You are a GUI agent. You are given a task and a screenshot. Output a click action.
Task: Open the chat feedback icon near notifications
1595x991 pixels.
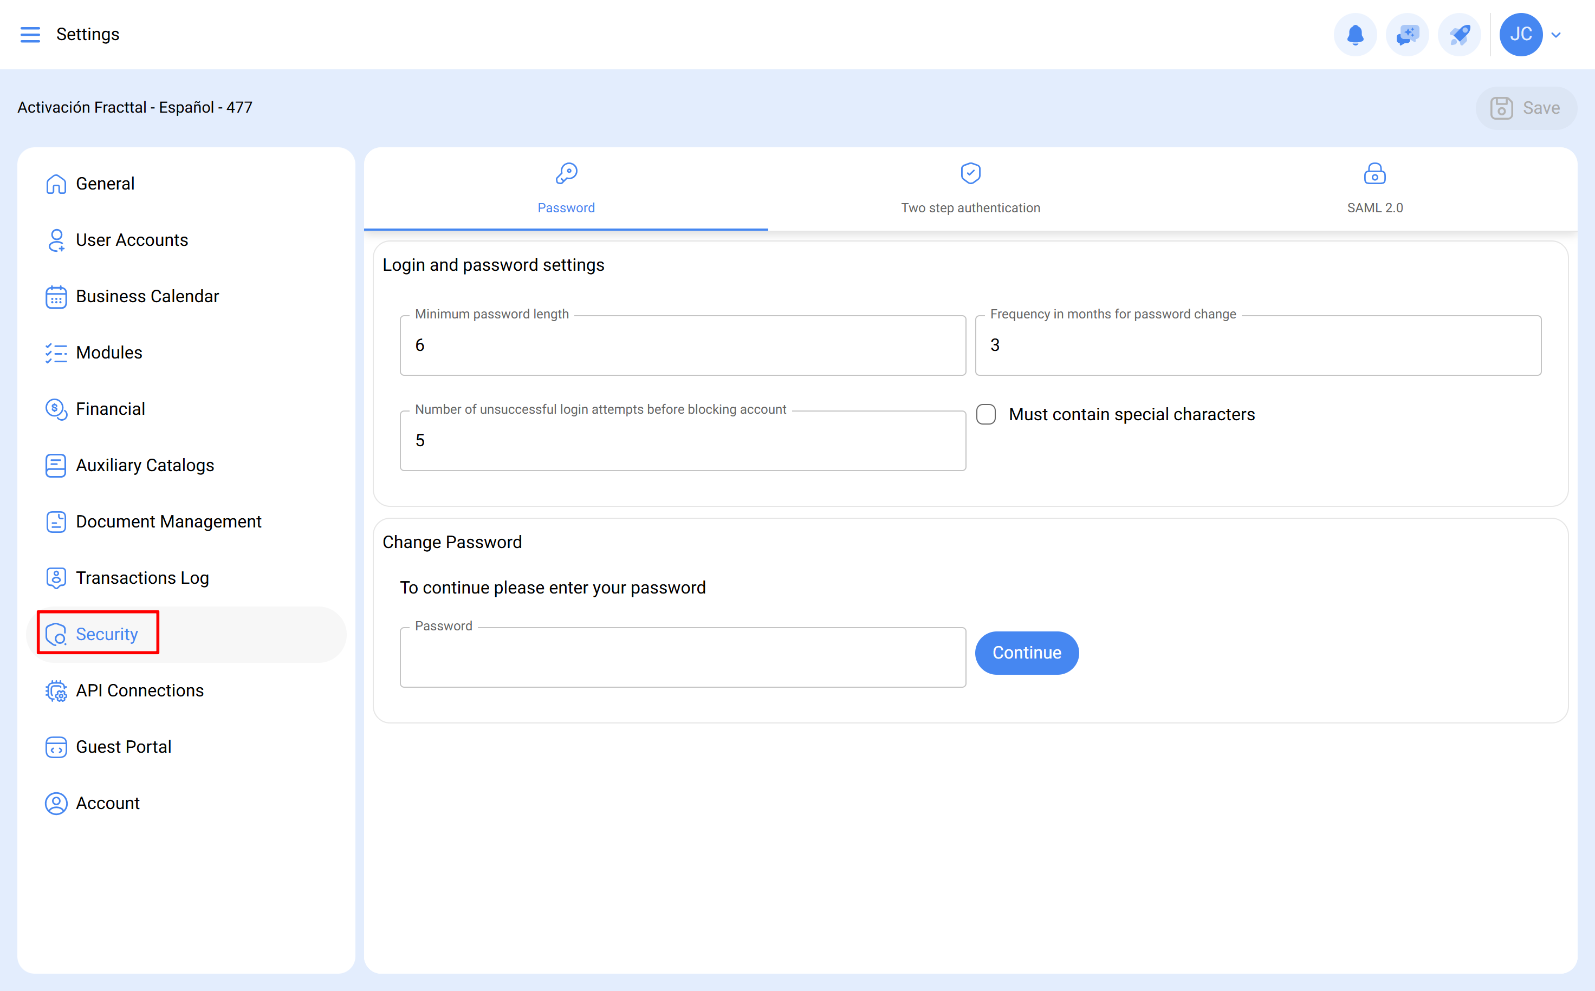[x=1407, y=34]
